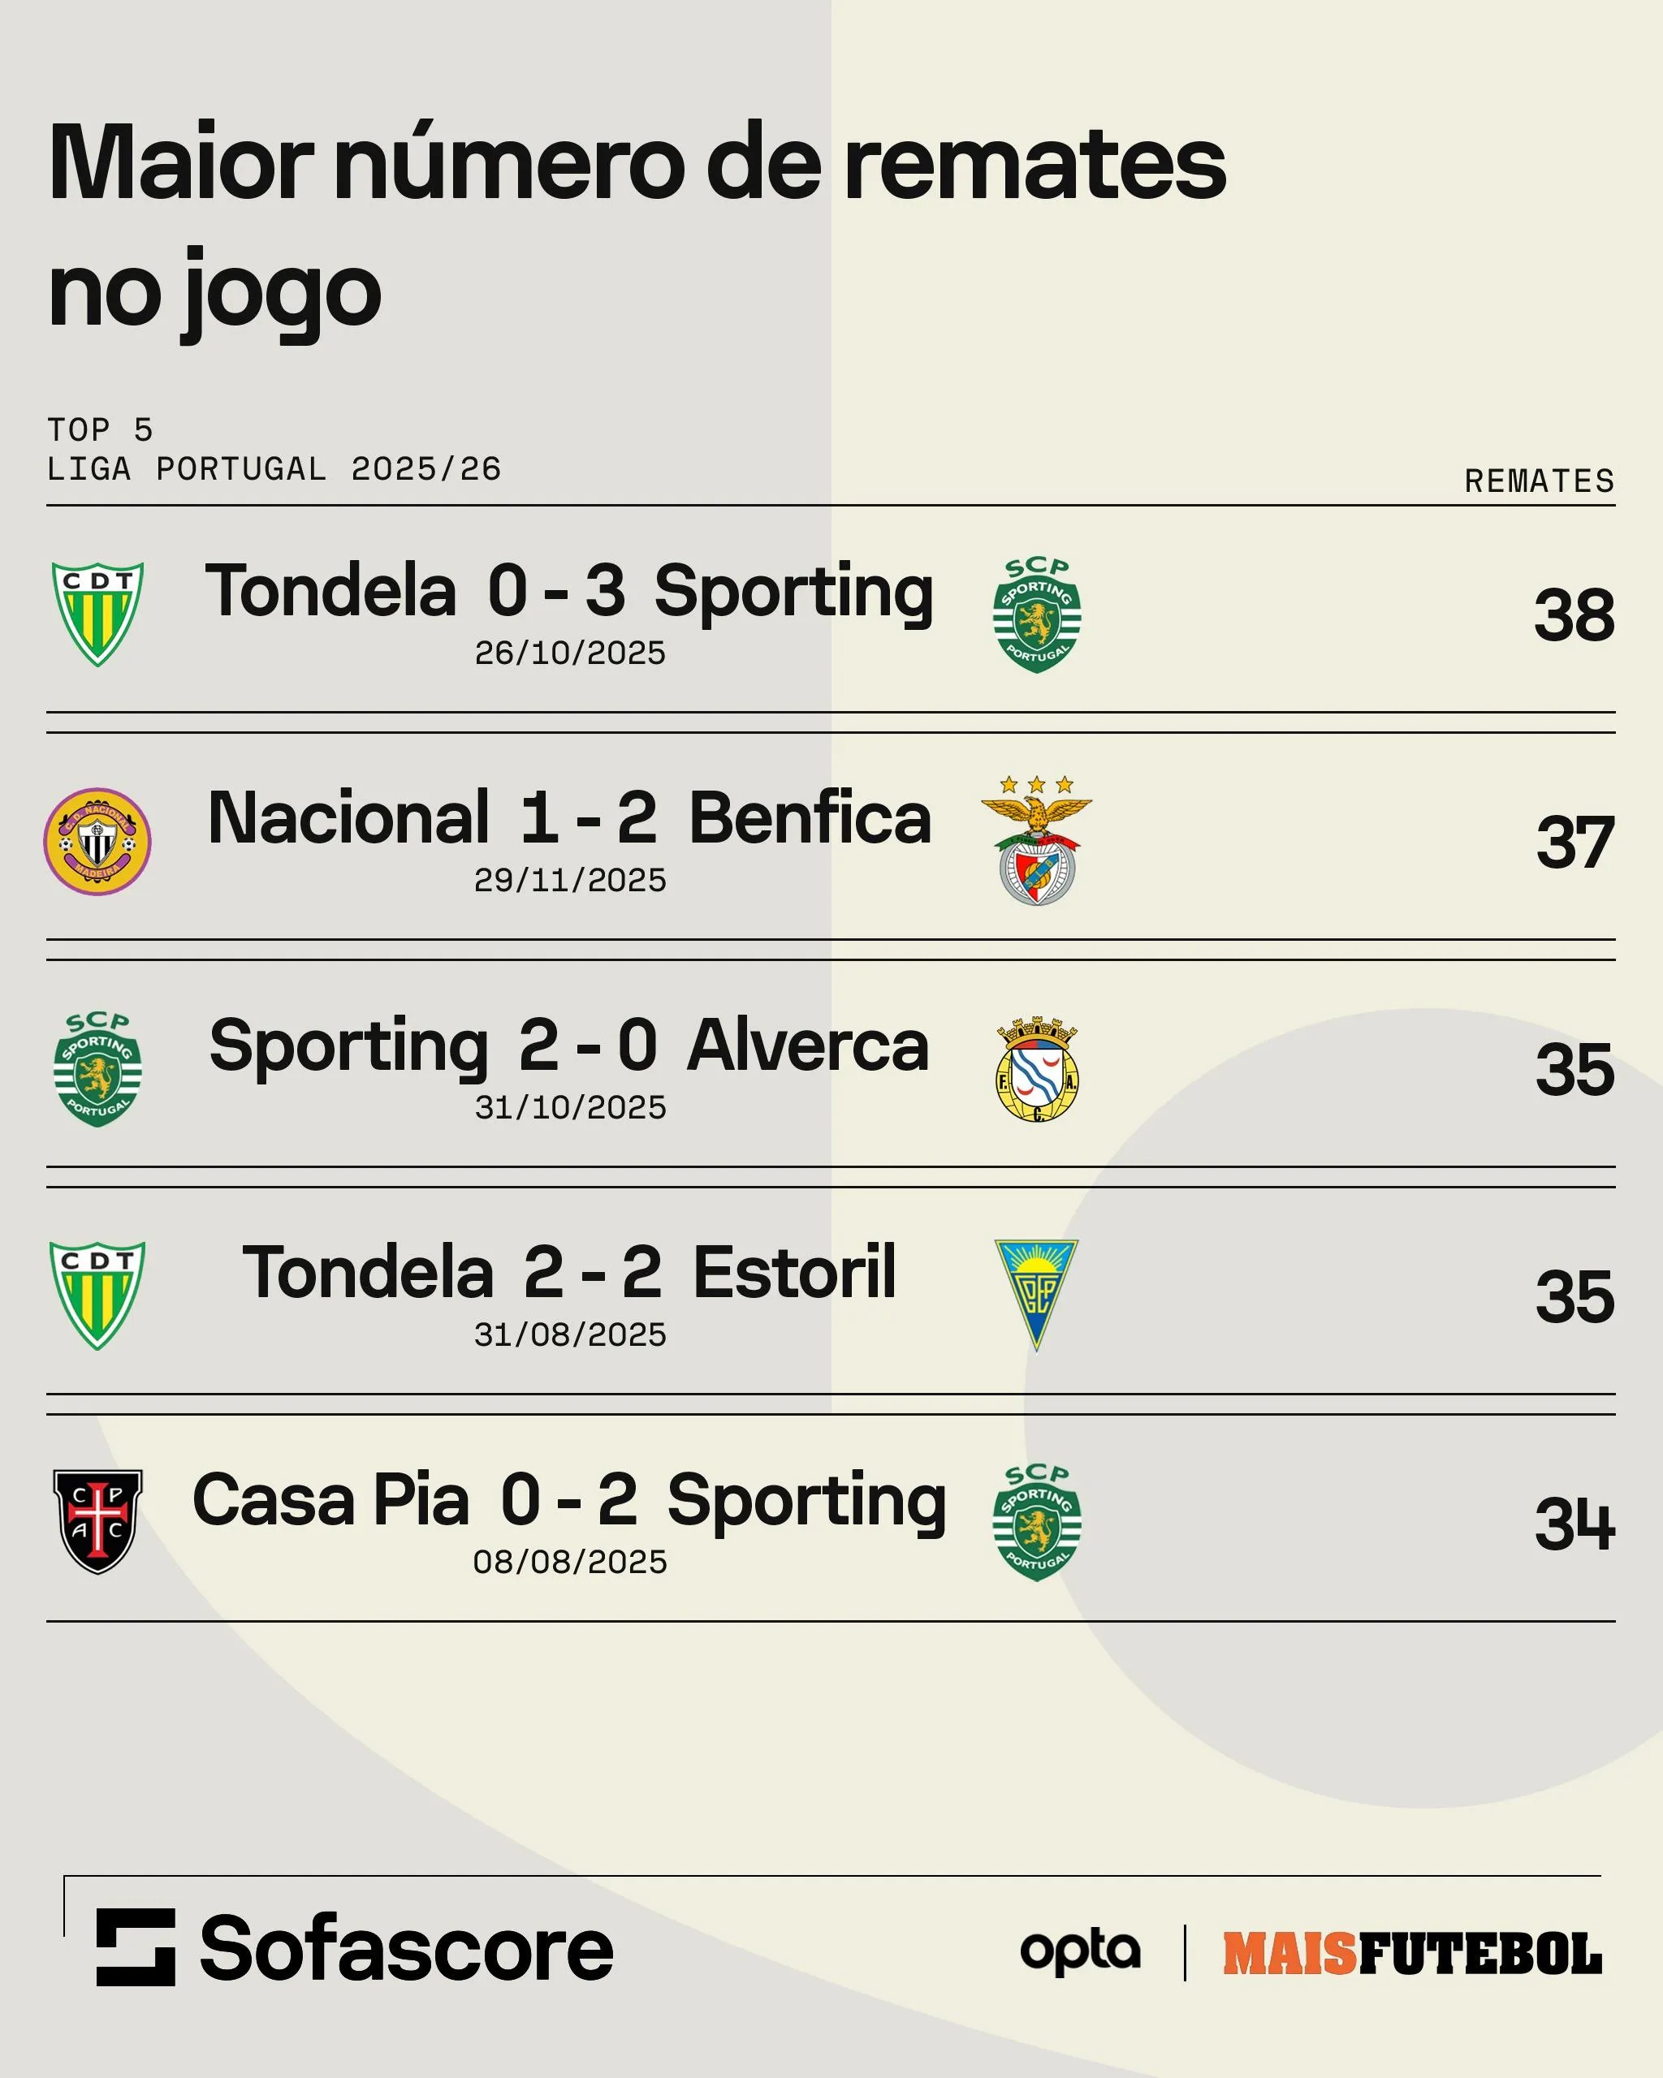
Task: Click the Tondela crest in the Estoril match row
Action: coord(97,1295)
